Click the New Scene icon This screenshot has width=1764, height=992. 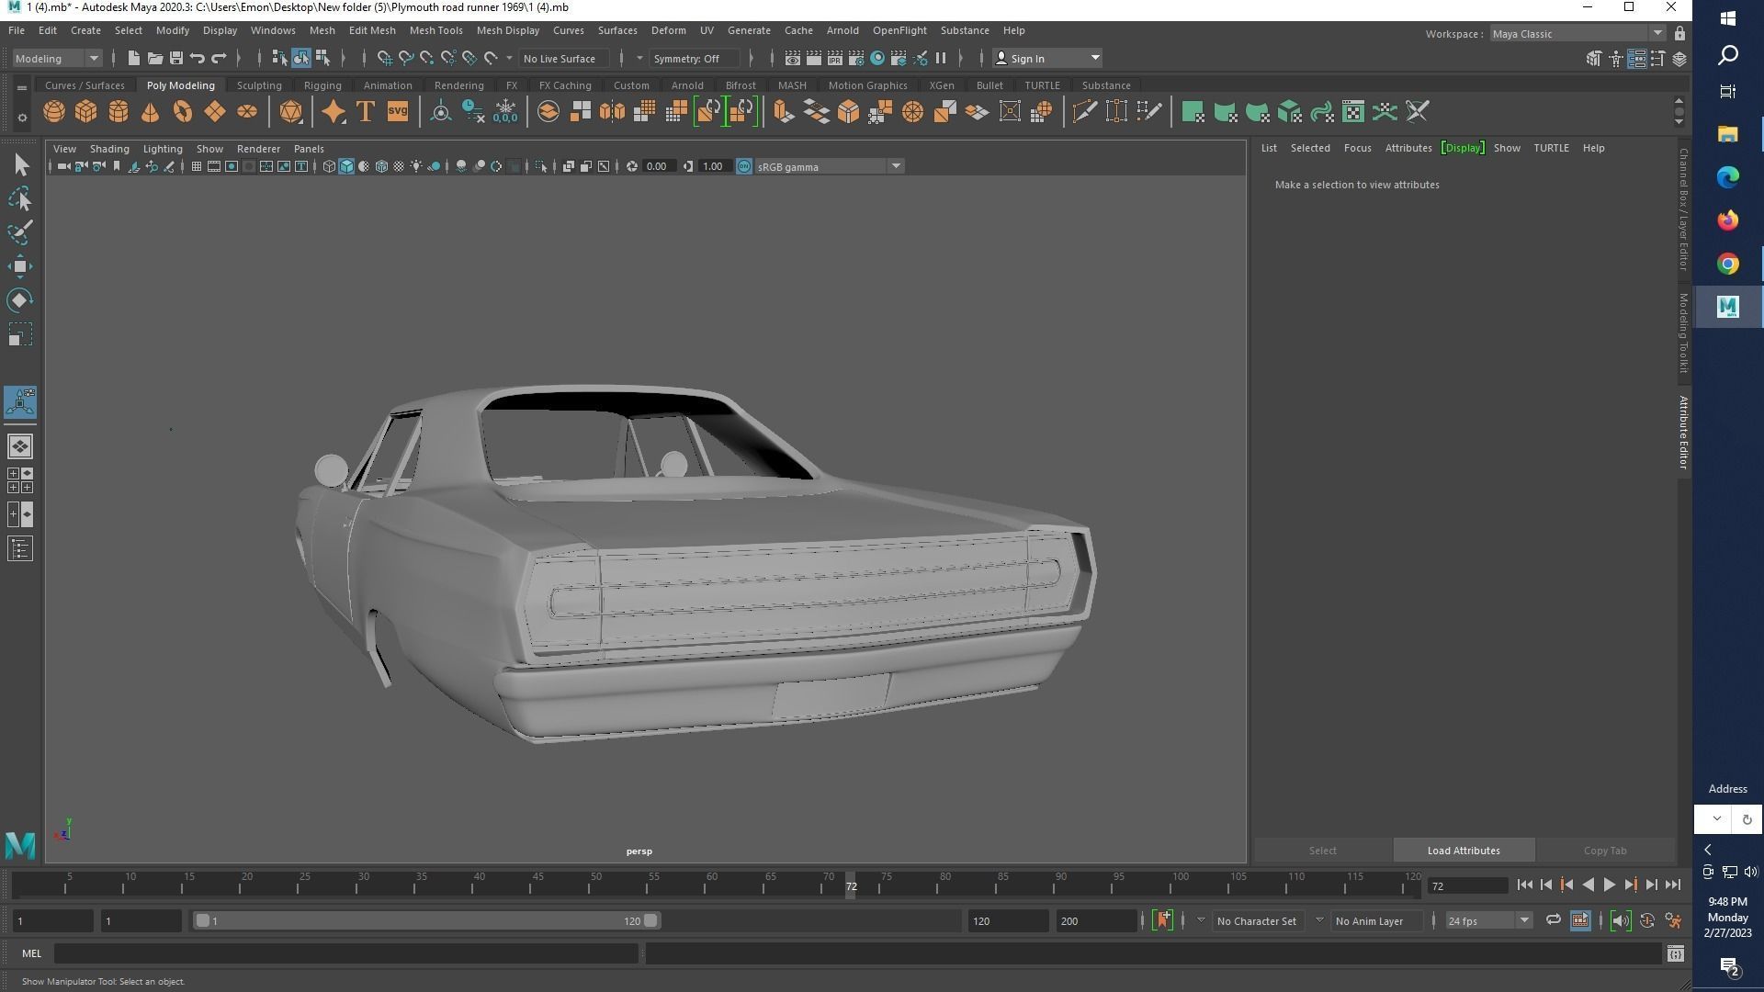(x=133, y=58)
